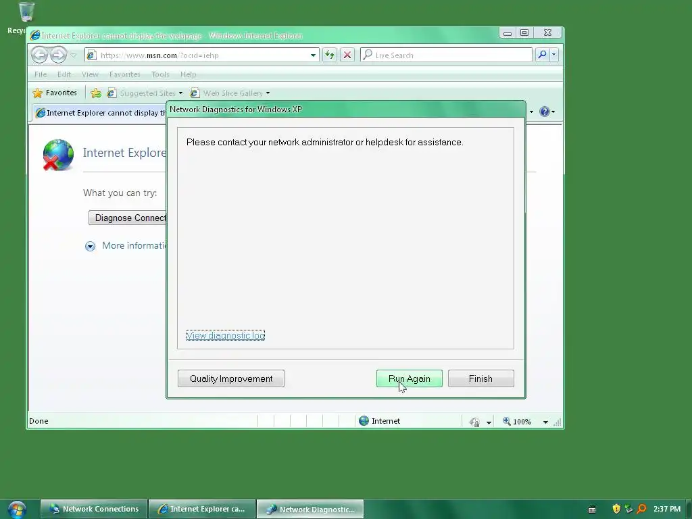Select the Internet Explorer cannot display tab
The width and height of the screenshot is (692, 519).
[100, 113]
